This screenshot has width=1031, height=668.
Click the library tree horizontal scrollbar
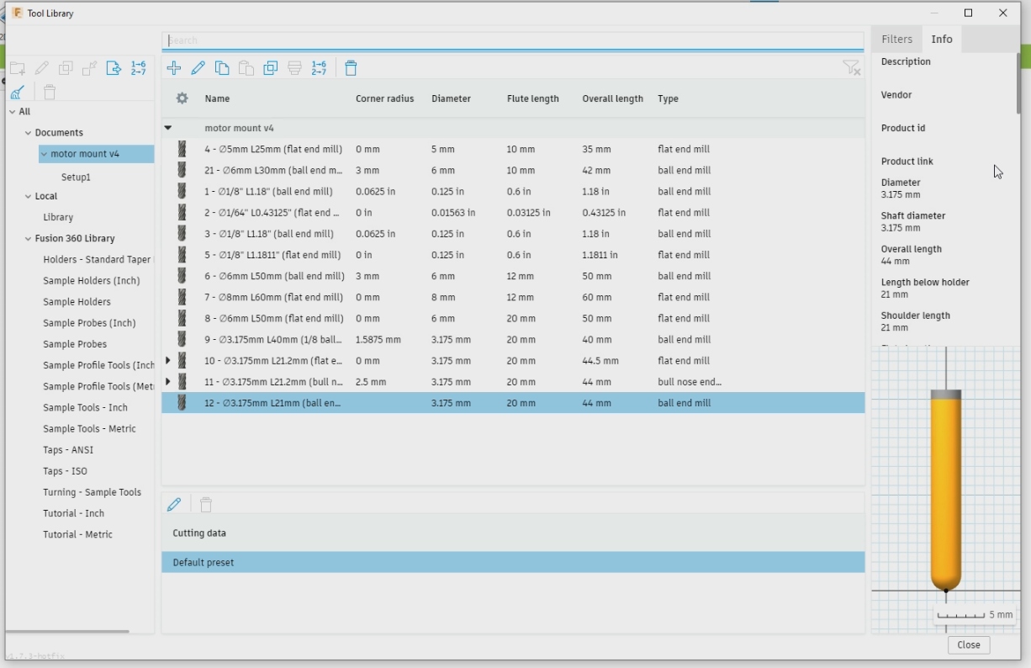point(67,631)
